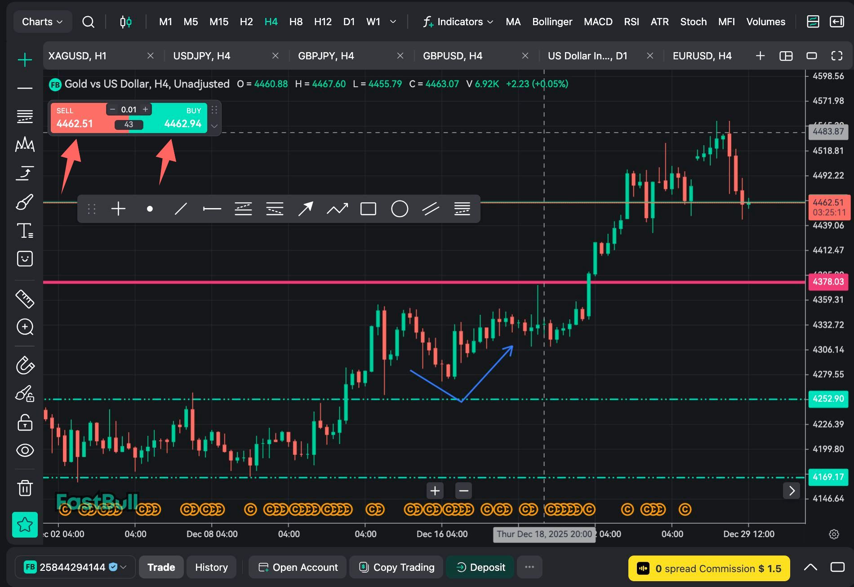Open the Charts dropdown menu
The height and width of the screenshot is (587, 854).
tap(42, 22)
